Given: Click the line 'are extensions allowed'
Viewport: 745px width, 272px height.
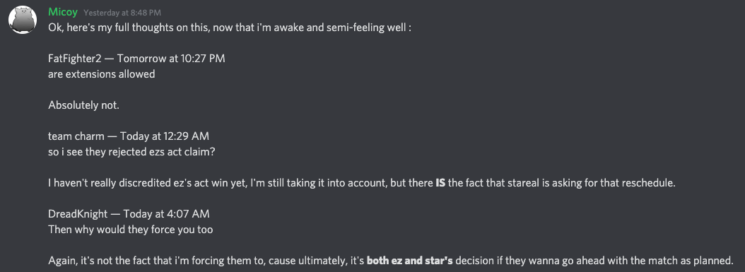Looking at the screenshot, I should (x=102, y=74).
